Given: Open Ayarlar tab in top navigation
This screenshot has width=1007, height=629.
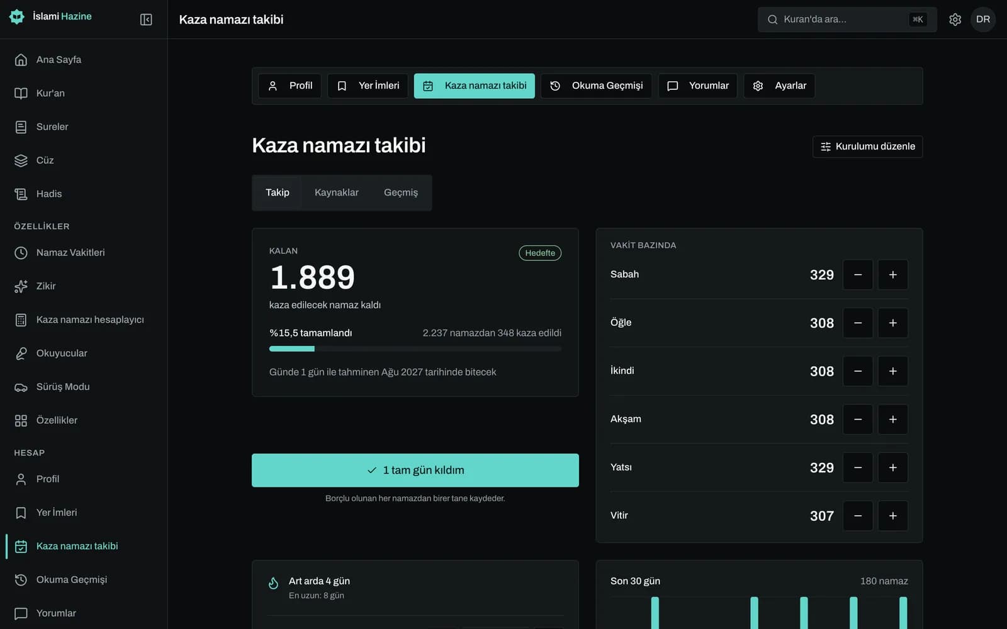Looking at the screenshot, I should 779,86.
